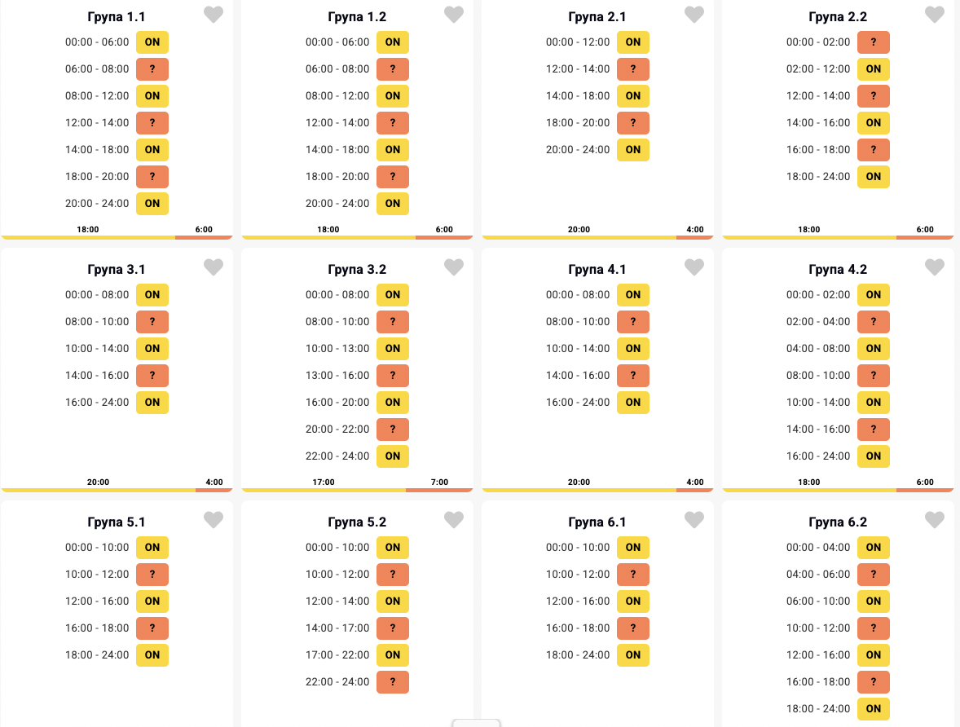Click the heart icon for Група 3.2
Screen dimensions: 960x727
[x=453, y=267]
